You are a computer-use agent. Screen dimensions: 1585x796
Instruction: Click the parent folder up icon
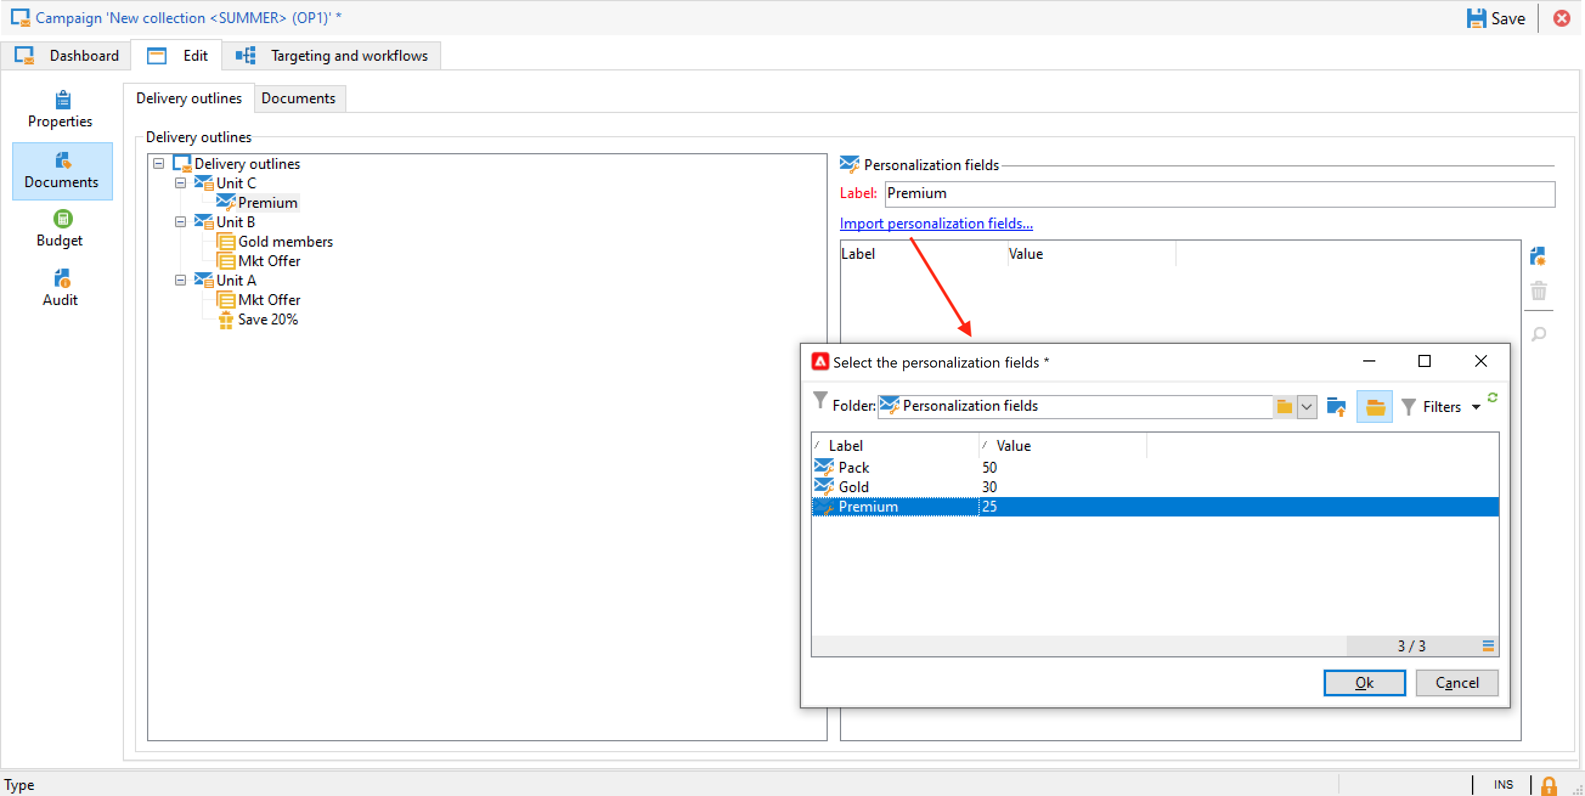[x=1336, y=407]
